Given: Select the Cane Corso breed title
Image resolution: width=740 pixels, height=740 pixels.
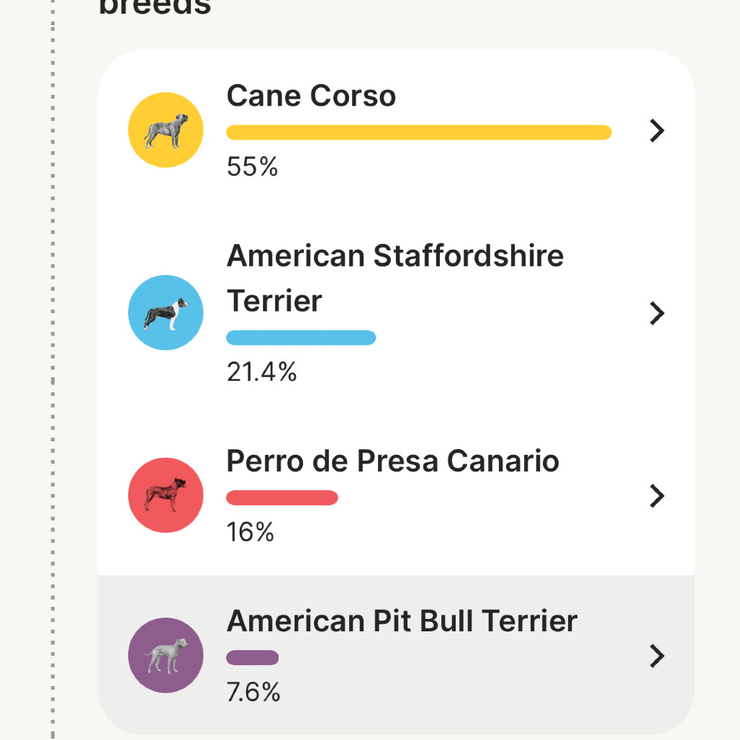Looking at the screenshot, I should [x=311, y=96].
